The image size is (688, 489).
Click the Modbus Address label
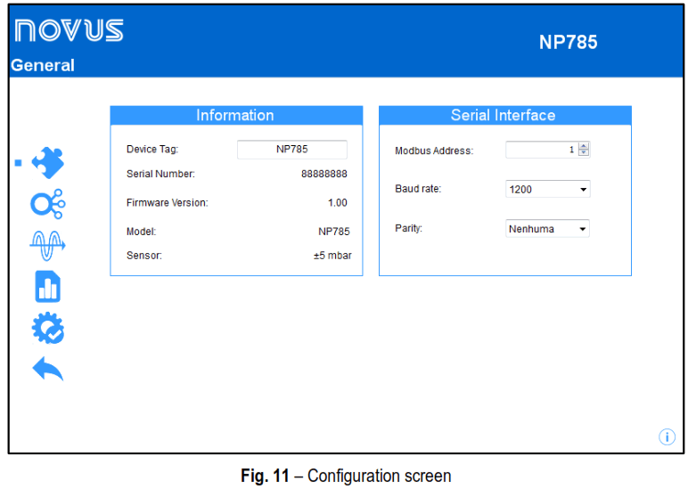pyautogui.click(x=434, y=151)
